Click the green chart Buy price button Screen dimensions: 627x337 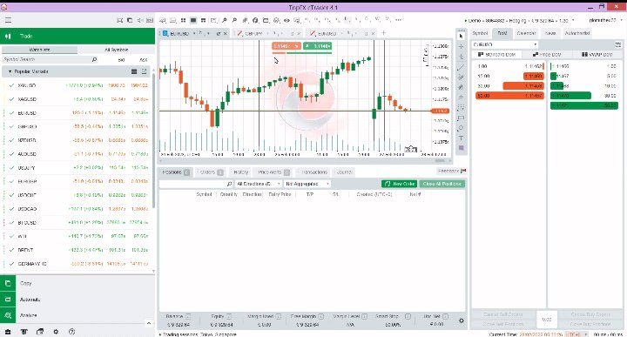(318, 46)
